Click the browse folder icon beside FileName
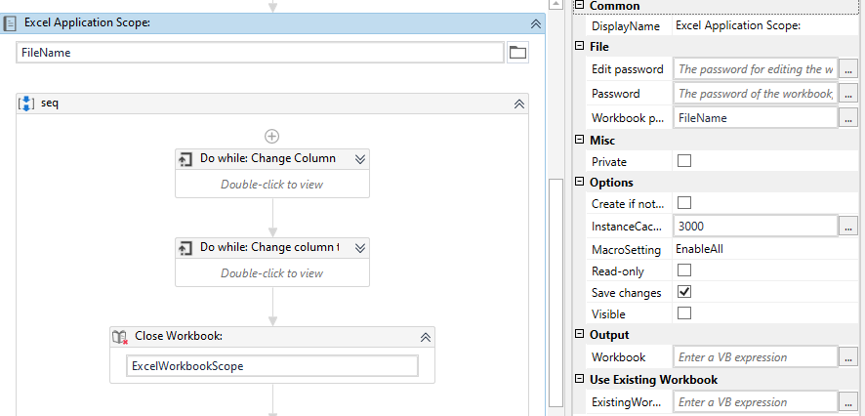This screenshot has height=416, width=865. (517, 53)
